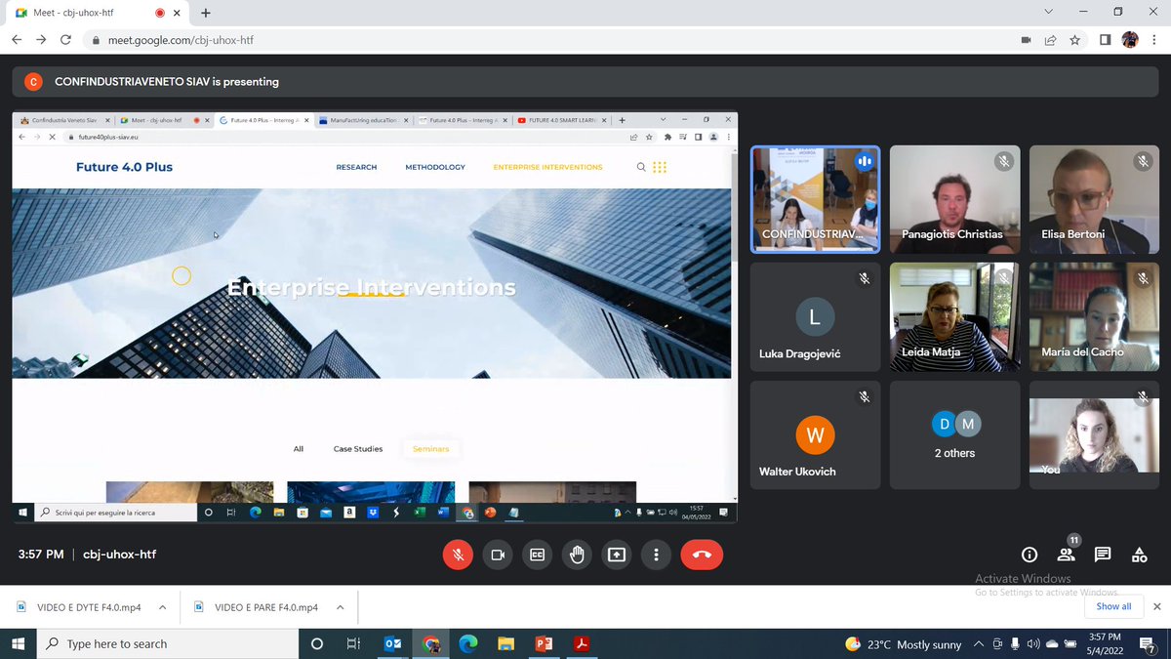Open the tab search chevron

tap(1048, 12)
